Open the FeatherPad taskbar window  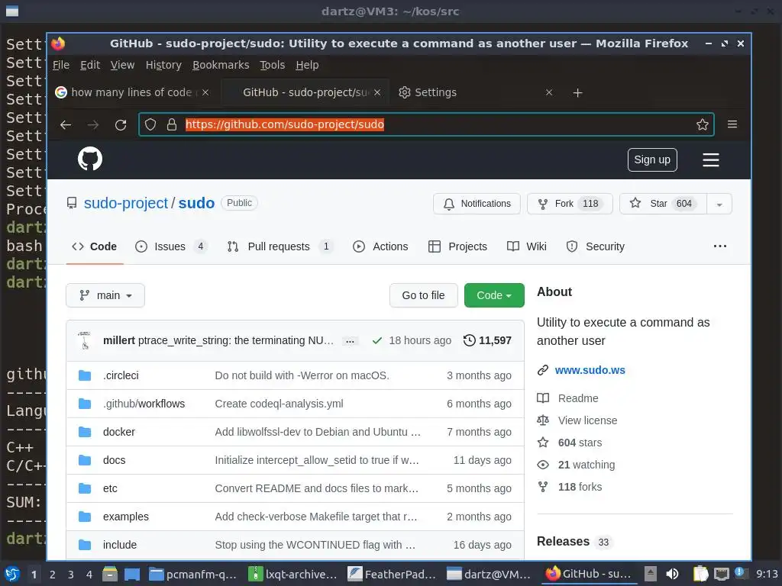pyautogui.click(x=392, y=574)
